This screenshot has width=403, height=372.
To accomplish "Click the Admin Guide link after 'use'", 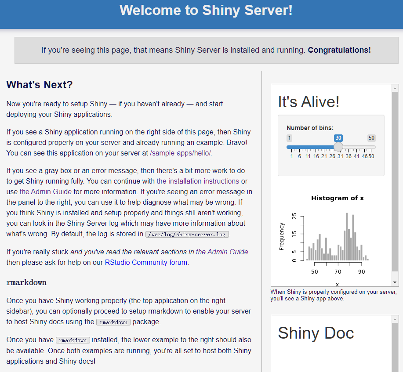I will click(x=46, y=191).
